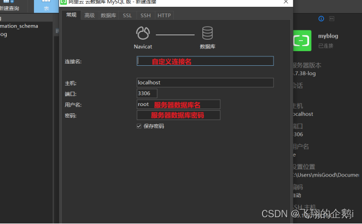Click the Aliyun dialog title bar icon
This screenshot has width=362, height=224.
[63, 2]
